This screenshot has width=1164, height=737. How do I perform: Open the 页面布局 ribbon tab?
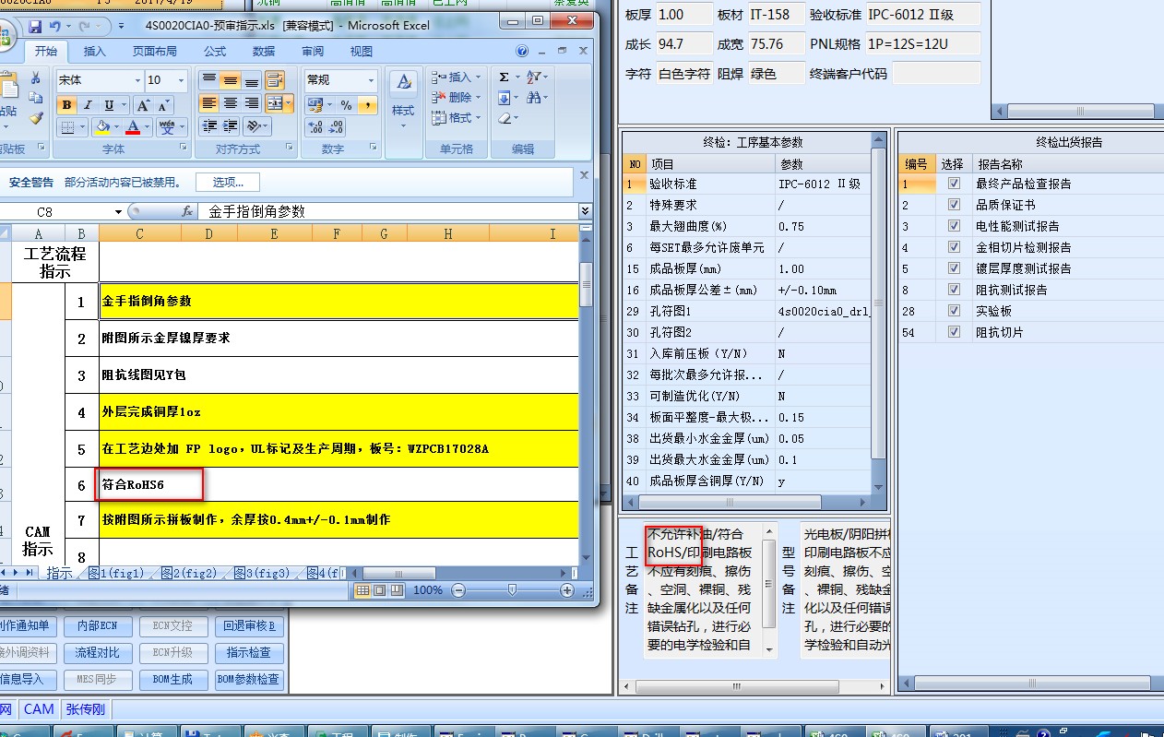click(x=155, y=52)
